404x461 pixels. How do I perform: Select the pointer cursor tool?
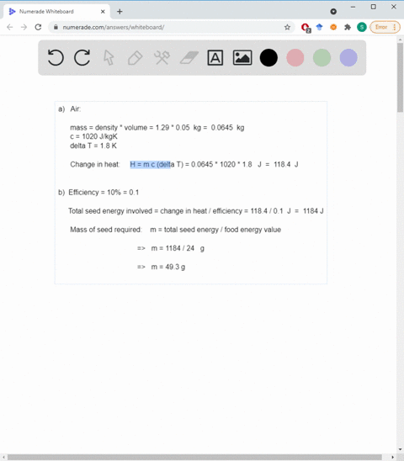(x=109, y=57)
